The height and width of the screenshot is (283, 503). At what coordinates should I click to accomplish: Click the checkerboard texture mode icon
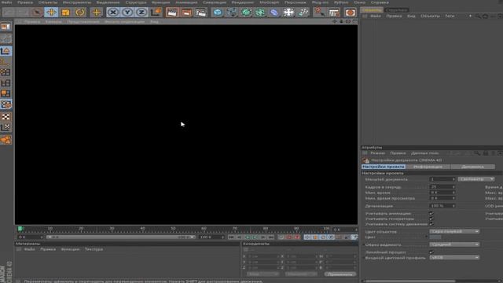(x=6, y=117)
